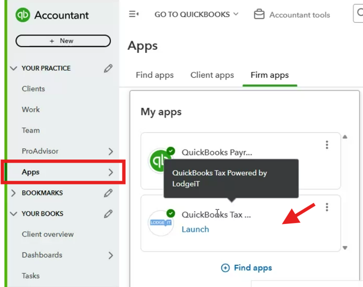This screenshot has width=363, height=287.
Task: Collapse the YOUR BOOKS section
Action: 14,214
